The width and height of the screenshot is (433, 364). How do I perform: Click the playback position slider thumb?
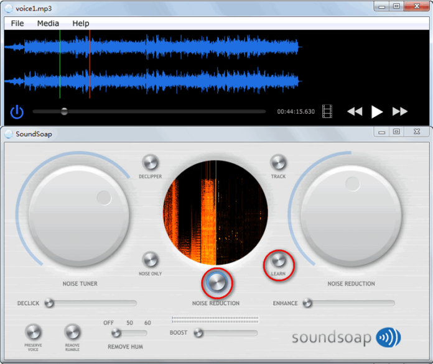(x=64, y=111)
